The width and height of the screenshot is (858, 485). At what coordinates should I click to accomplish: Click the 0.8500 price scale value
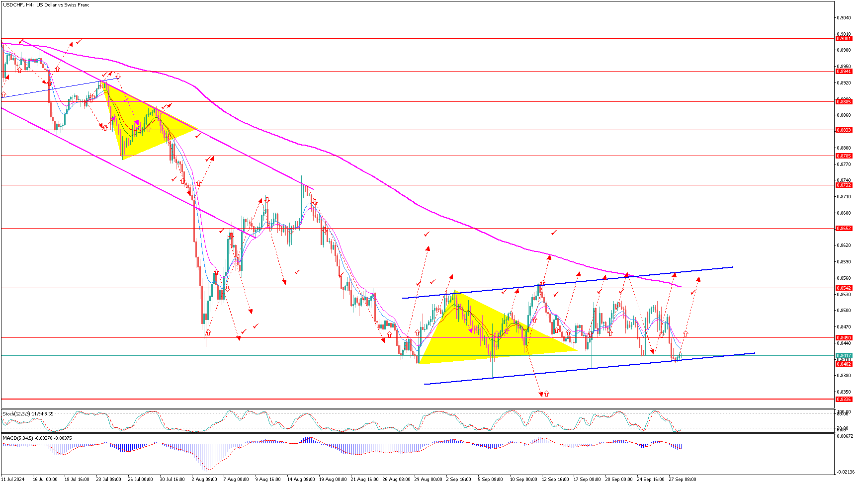(x=843, y=311)
